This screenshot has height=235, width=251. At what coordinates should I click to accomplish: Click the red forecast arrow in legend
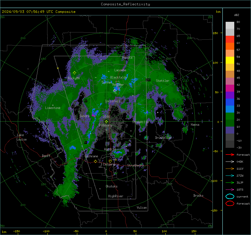tap(230, 155)
